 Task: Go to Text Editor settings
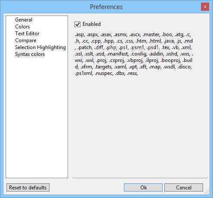pos(27,34)
